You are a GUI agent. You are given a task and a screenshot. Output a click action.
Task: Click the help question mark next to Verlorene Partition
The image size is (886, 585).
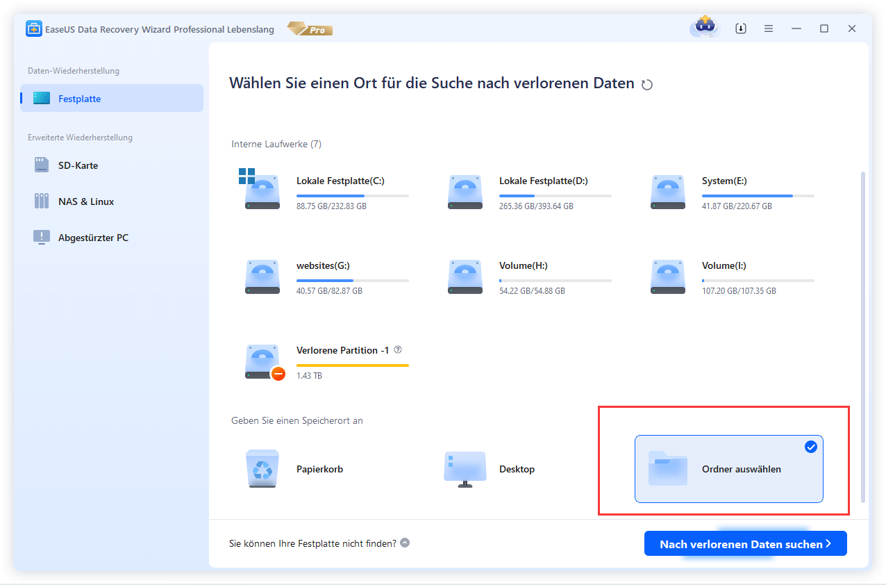click(x=398, y=350)
